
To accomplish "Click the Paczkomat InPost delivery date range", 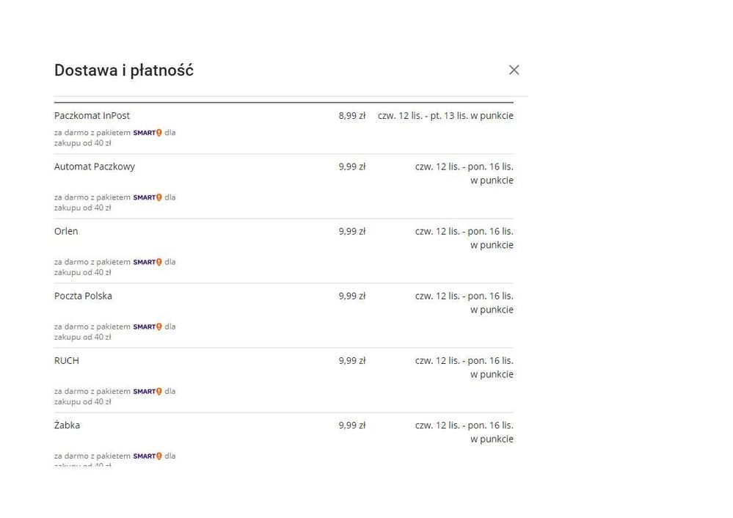I will coord(445,116).
